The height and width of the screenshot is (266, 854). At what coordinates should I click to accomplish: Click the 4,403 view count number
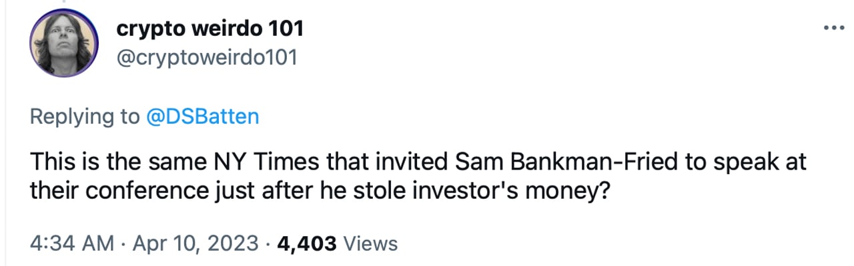(x=306, y=244)
